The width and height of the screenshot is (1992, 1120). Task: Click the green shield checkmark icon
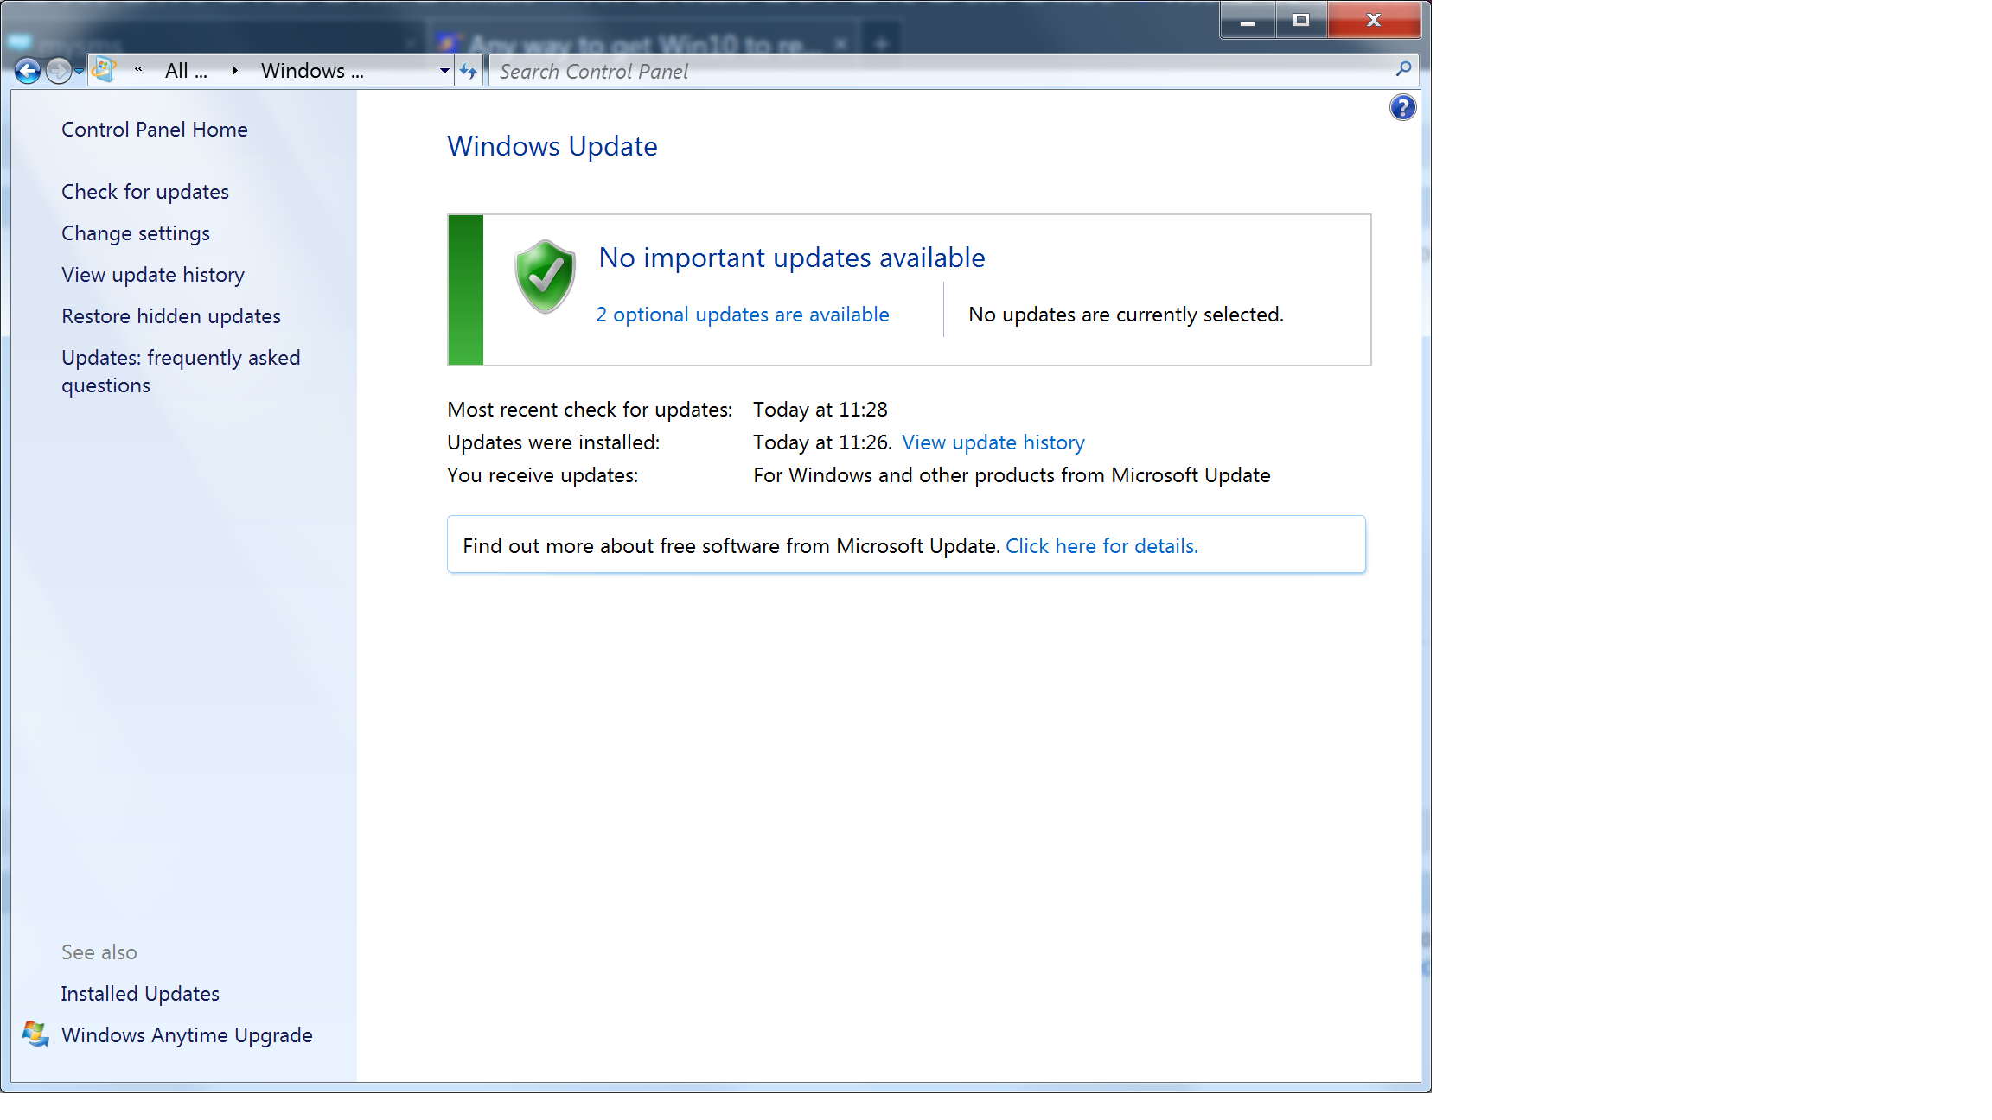[x=545, y=277]
